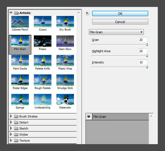The image size is (165, 151).
Task: Hide the Film Grain effect layer eye
Action: (89, 116)
